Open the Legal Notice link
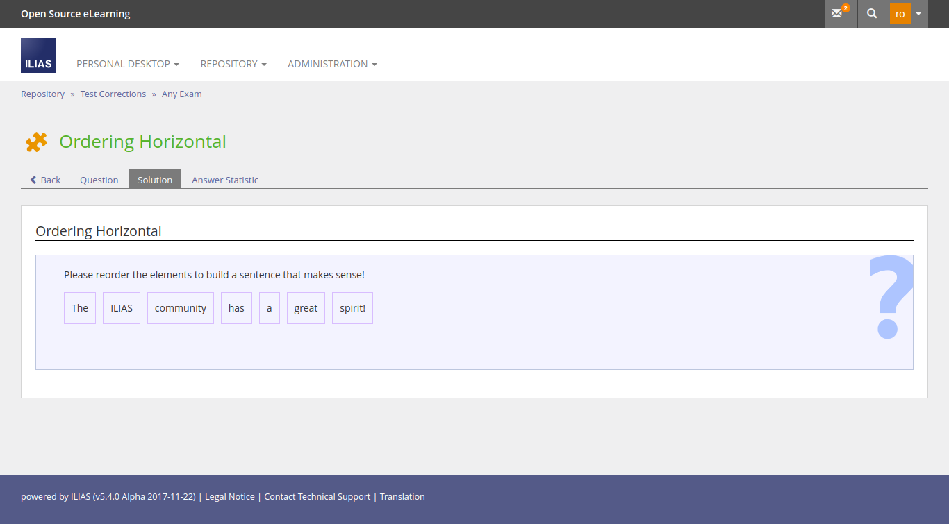Screen dimensions: 949x524 pyautogui.click(x=230, y=496)
